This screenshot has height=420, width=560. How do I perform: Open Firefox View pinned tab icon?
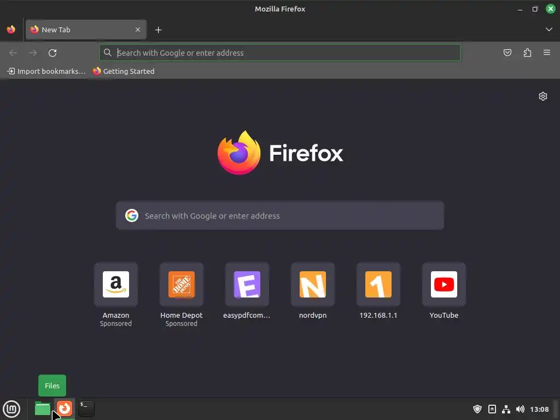(11, 30)
